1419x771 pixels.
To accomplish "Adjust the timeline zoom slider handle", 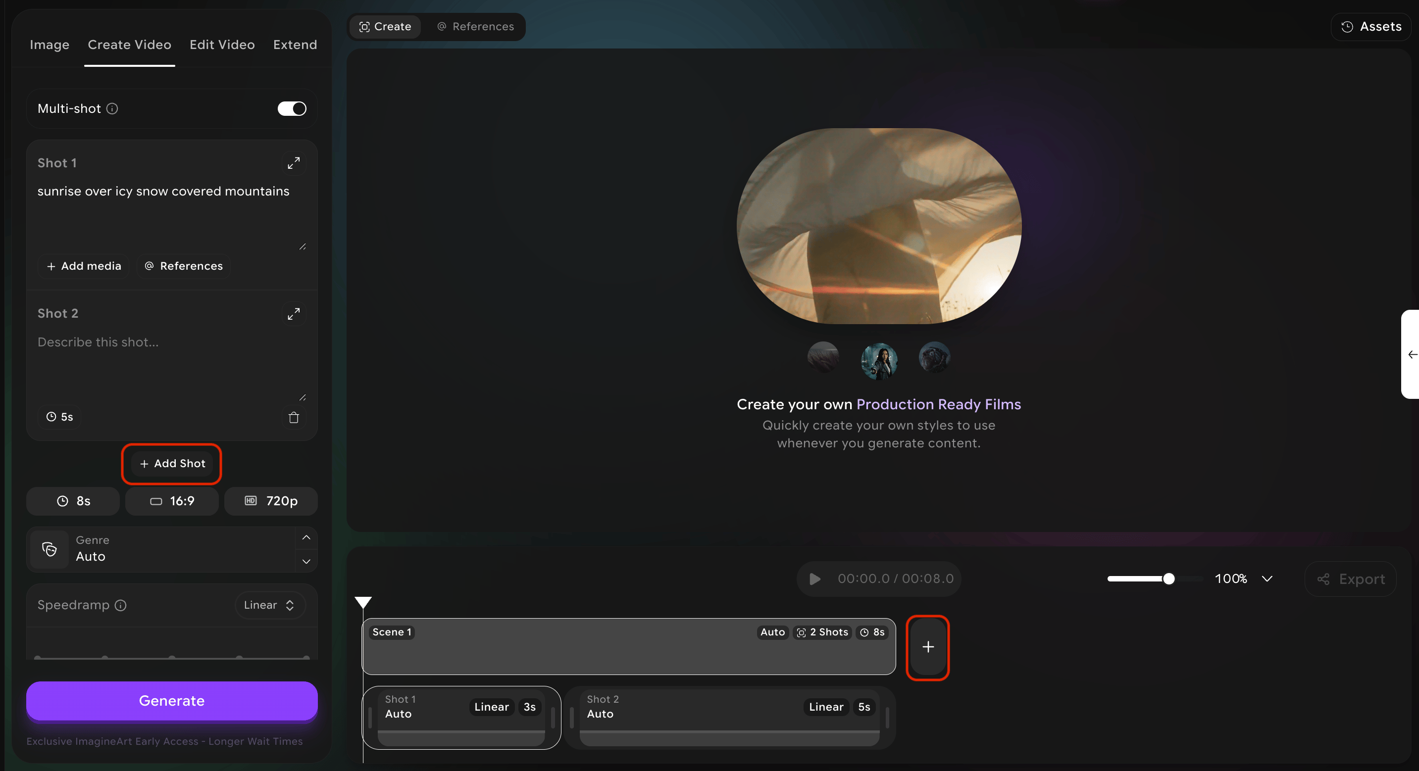I will (1168, 579).
